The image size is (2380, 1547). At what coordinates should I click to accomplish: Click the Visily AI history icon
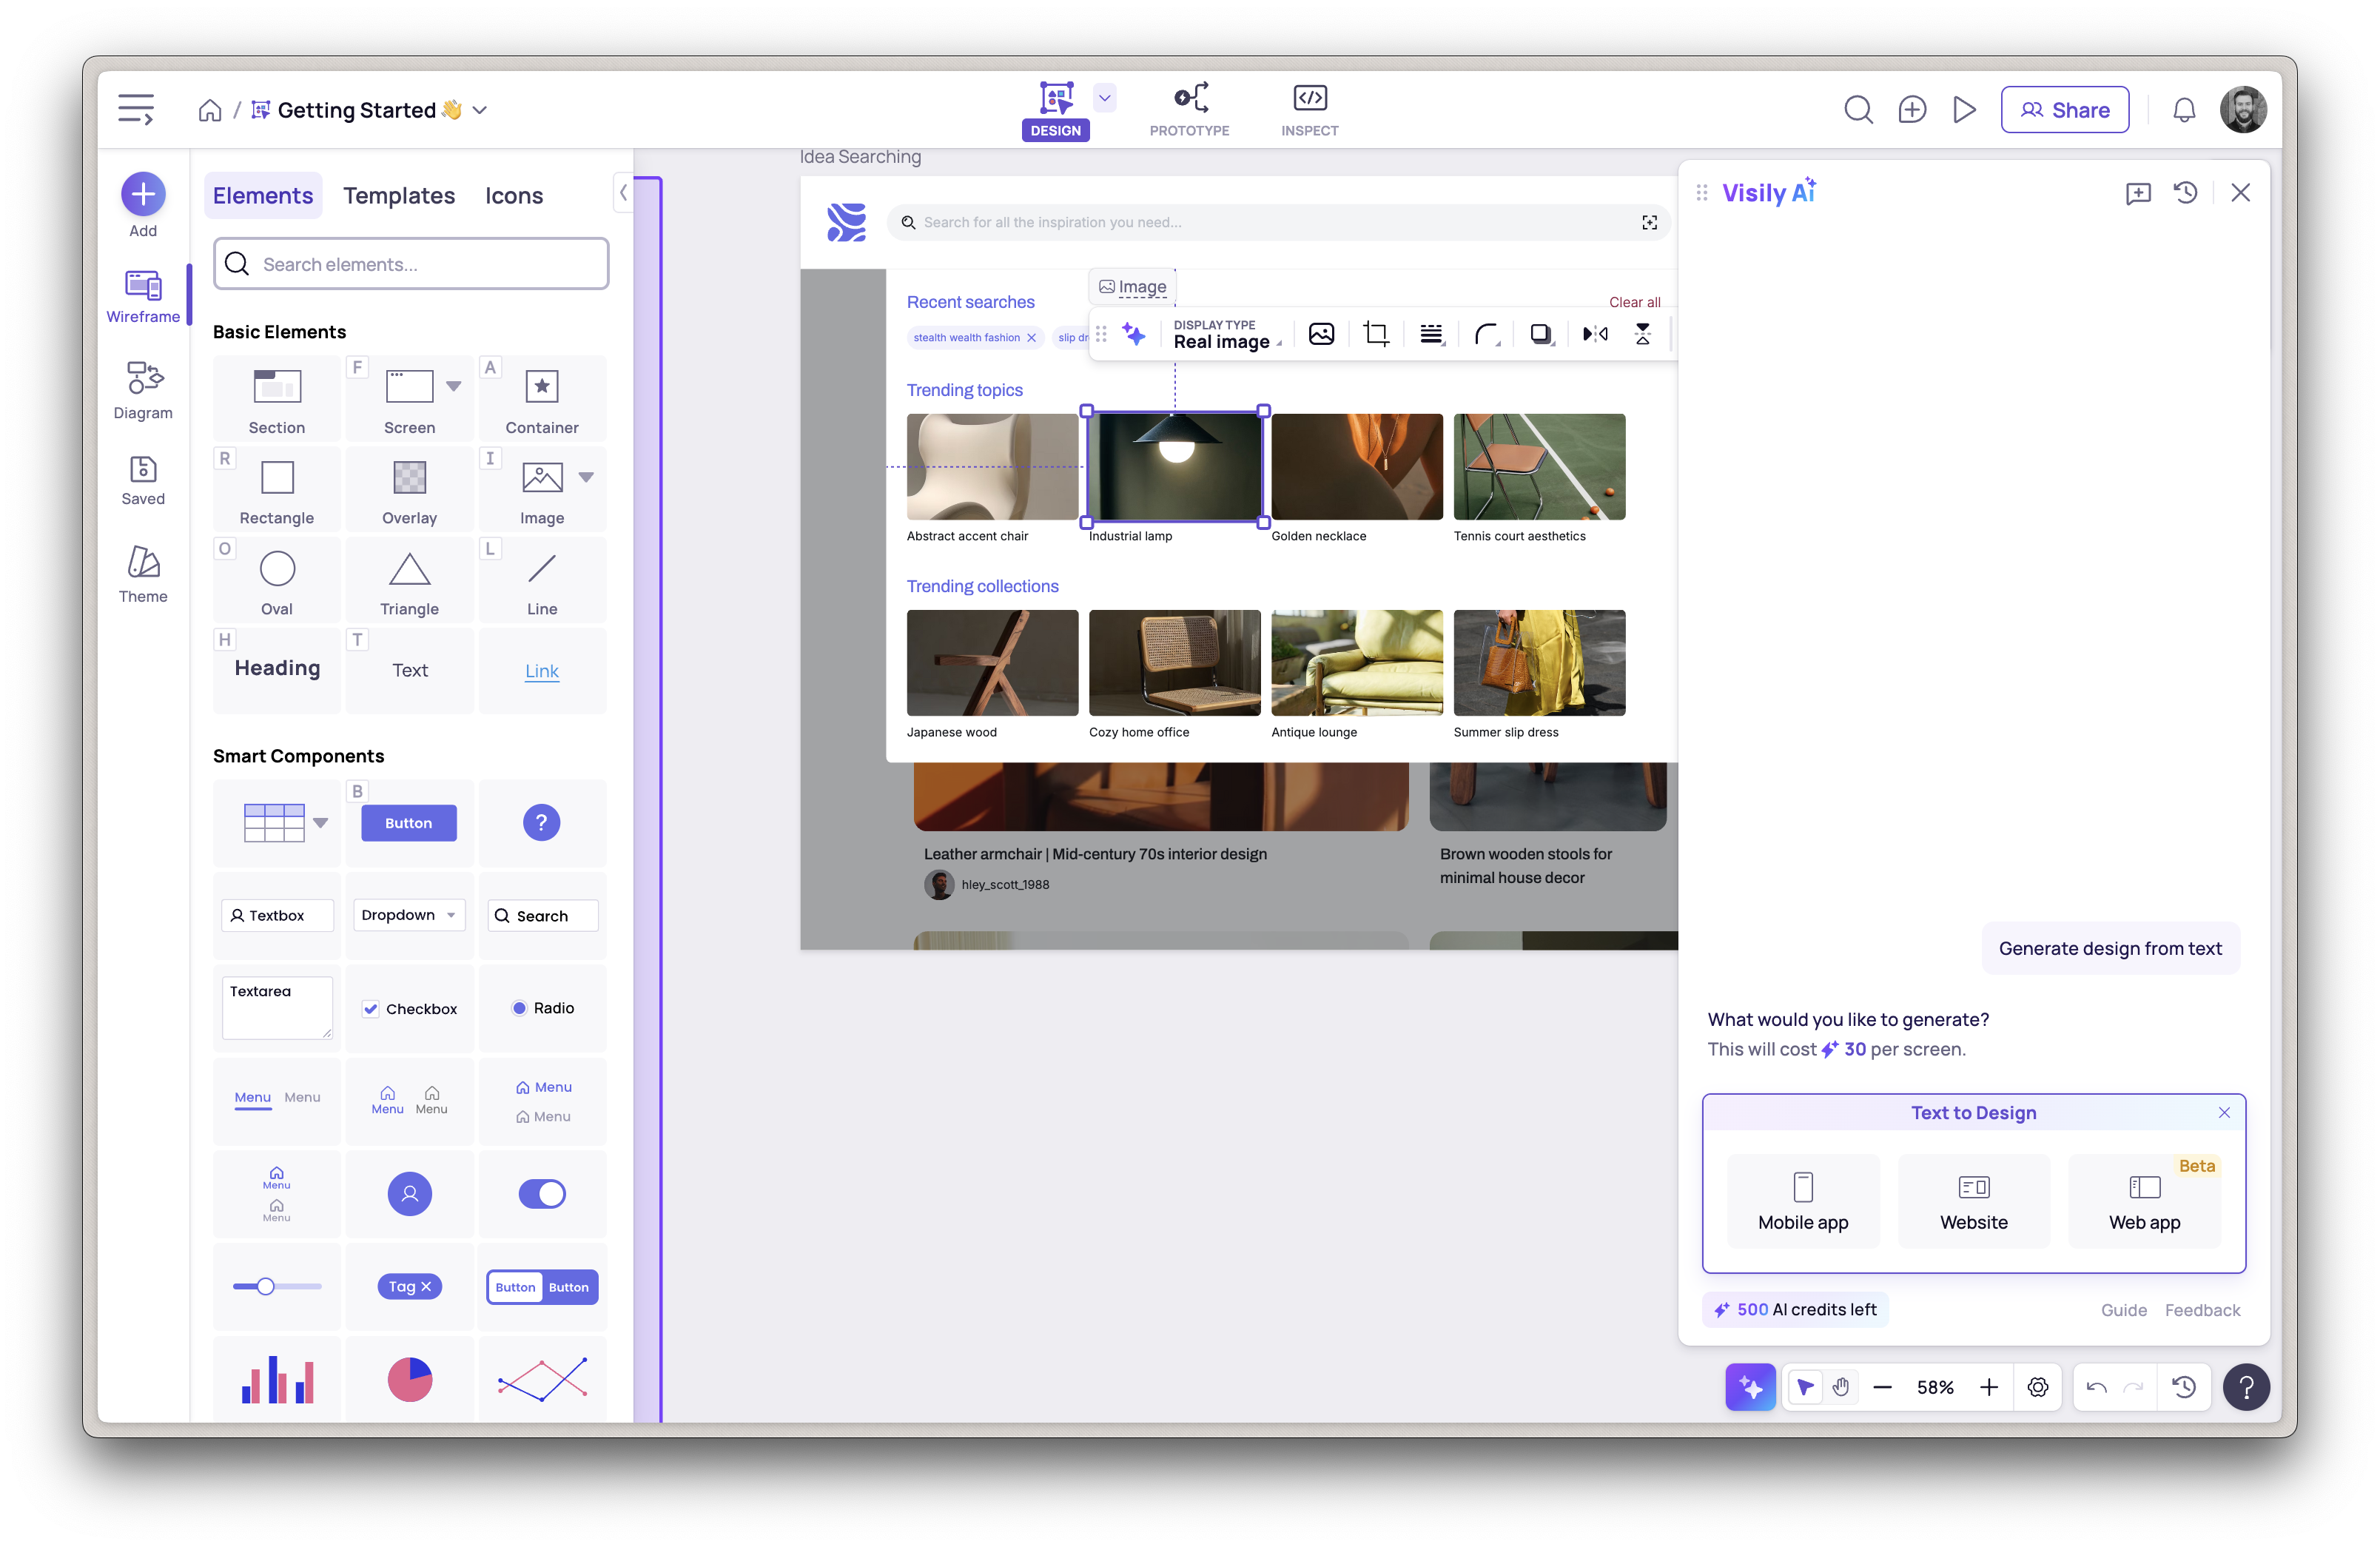pyautogui.click(x=2185, y=193)
